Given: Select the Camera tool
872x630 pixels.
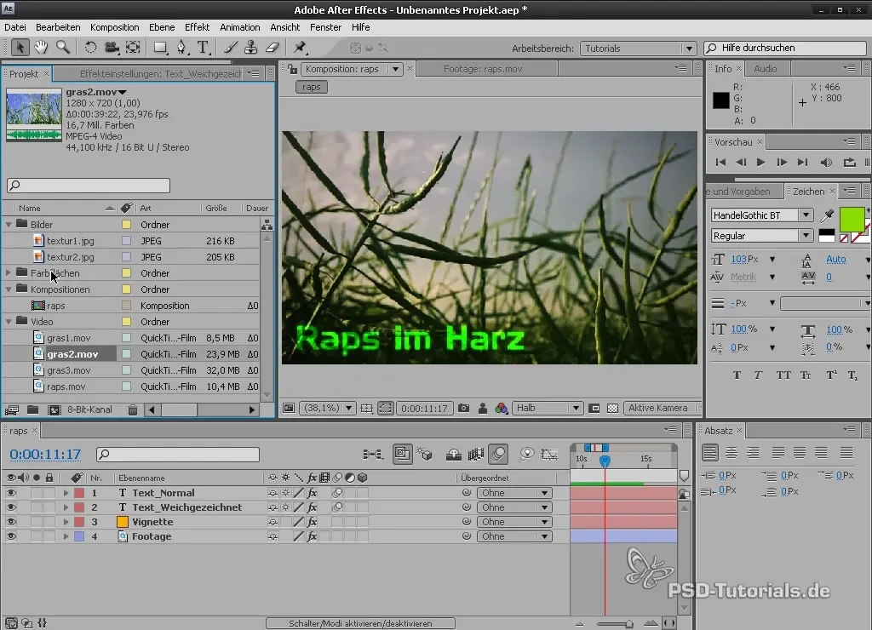Looking at the screenshot, I should click(x=112, y=48).
